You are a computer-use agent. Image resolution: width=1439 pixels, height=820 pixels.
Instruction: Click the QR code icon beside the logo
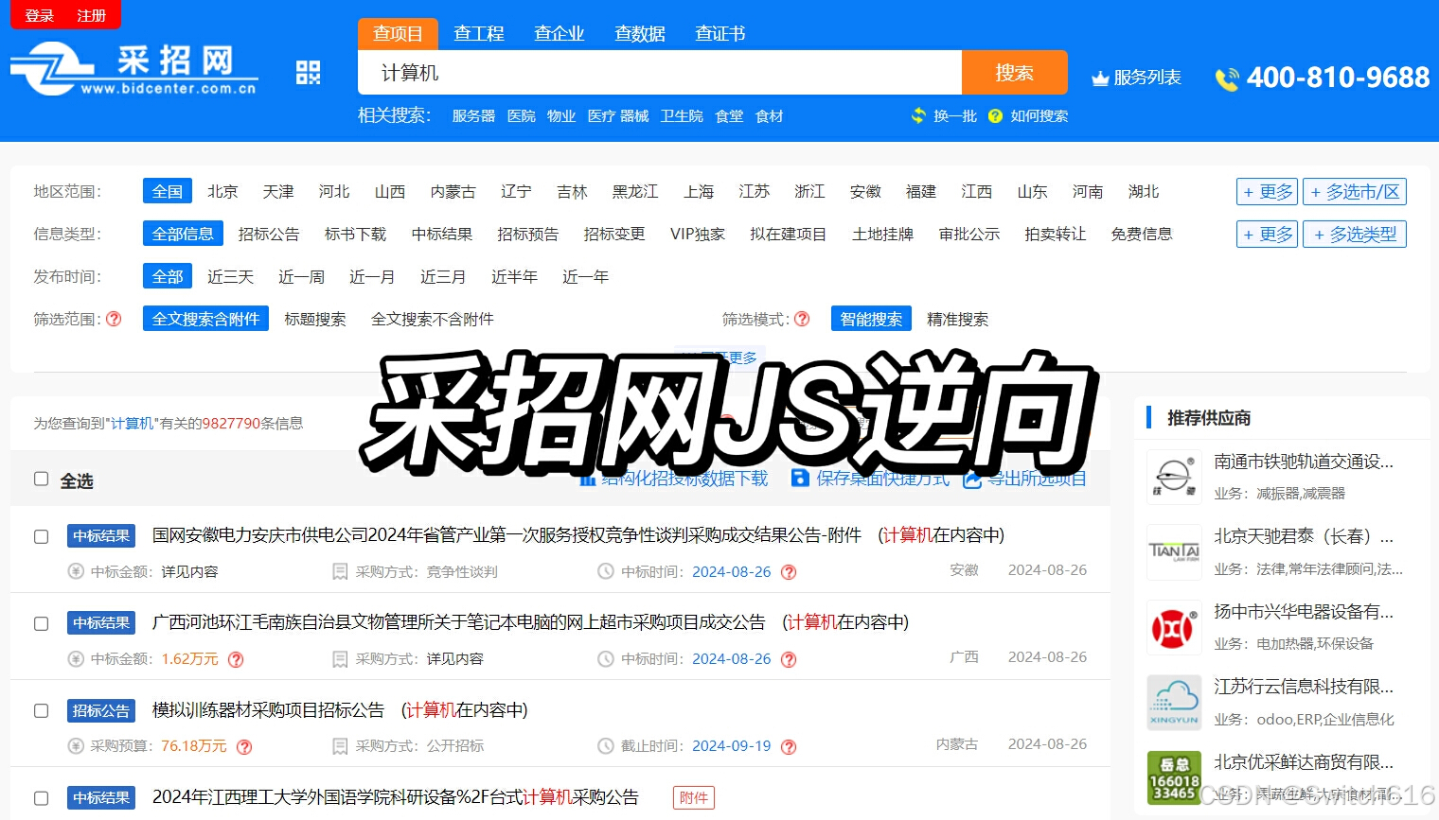(309, 71)
